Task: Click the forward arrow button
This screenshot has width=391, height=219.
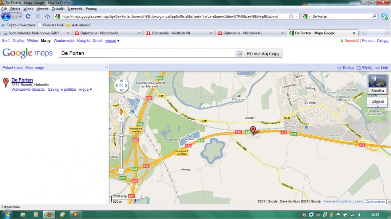Action: tap(15, 16)
